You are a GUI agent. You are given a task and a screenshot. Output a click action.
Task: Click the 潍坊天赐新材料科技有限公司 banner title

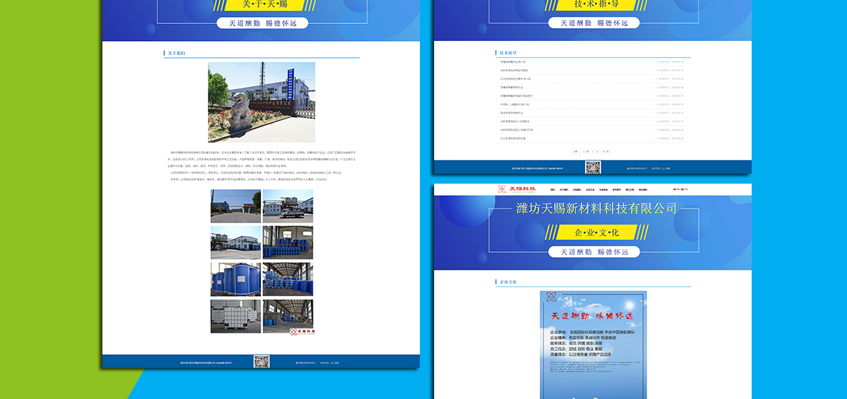(x=596, y=208)
